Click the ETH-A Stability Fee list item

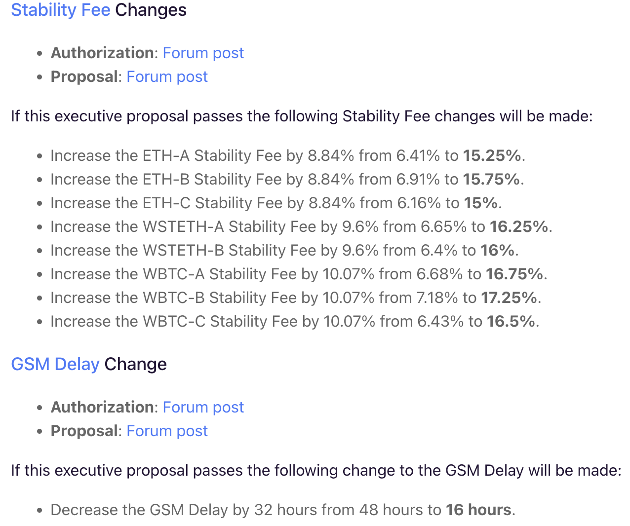click(288, 155)
